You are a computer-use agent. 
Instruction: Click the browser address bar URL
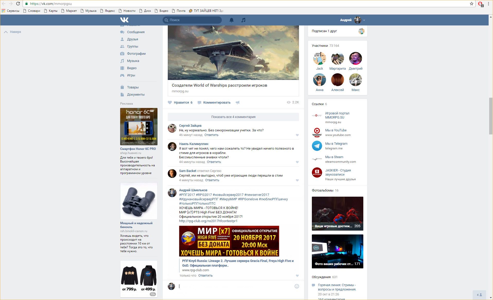pos(51,4)
